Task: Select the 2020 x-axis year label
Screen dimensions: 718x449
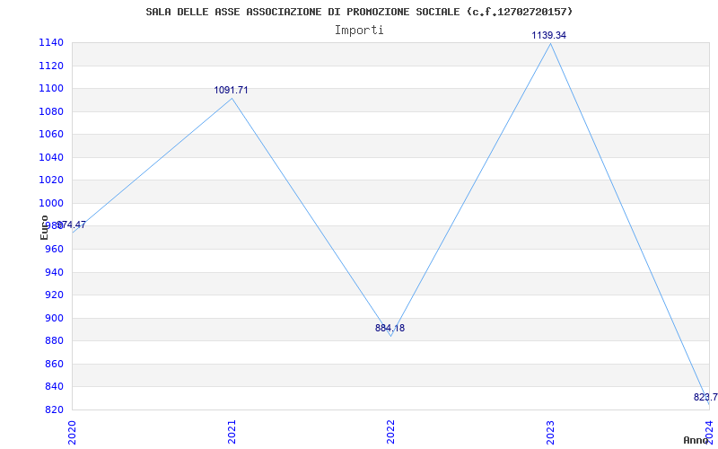Action: 72,432
